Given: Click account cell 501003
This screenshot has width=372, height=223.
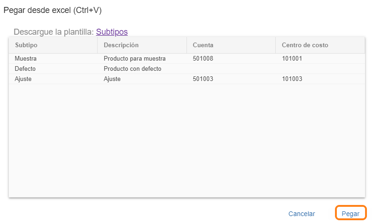Looking at the screenshot, I should click(203, 79).
